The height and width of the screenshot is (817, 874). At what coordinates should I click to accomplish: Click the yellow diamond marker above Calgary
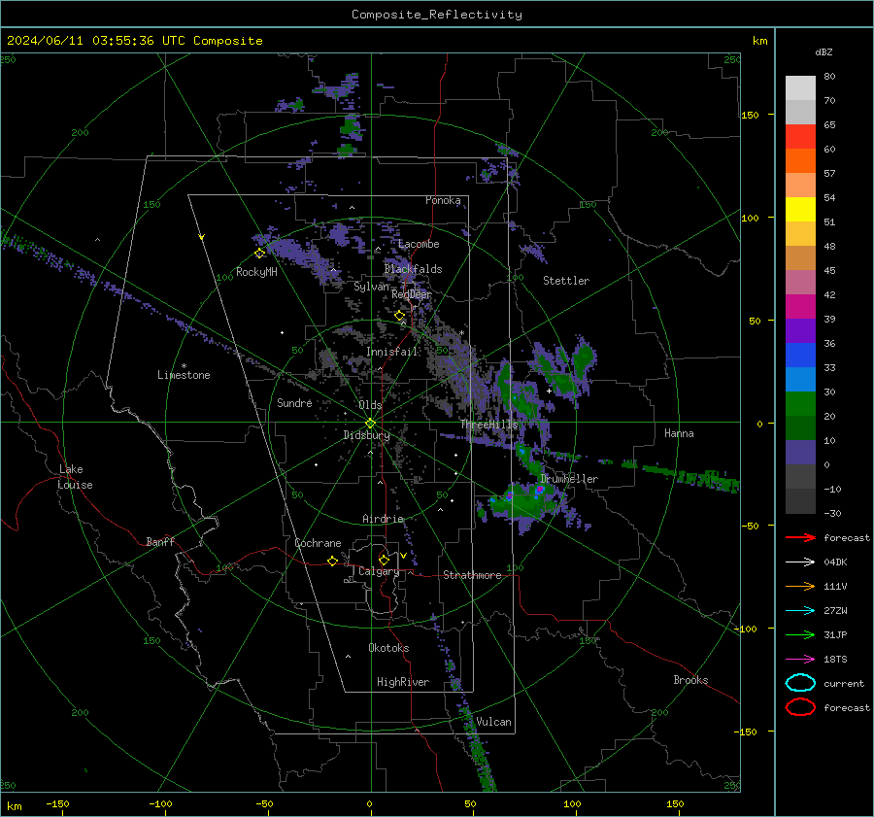point(384,560)
